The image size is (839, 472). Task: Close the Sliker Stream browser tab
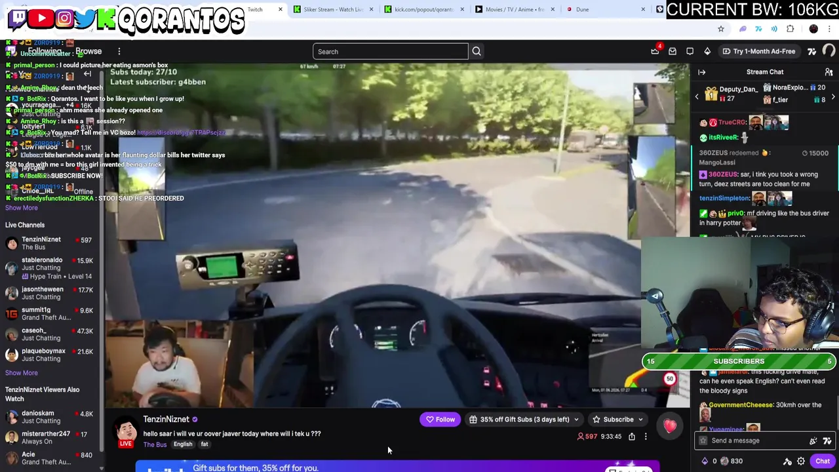click(372, 9)
